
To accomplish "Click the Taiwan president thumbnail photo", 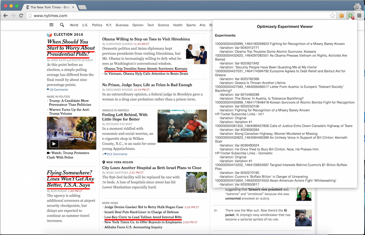I will point(304,194).
